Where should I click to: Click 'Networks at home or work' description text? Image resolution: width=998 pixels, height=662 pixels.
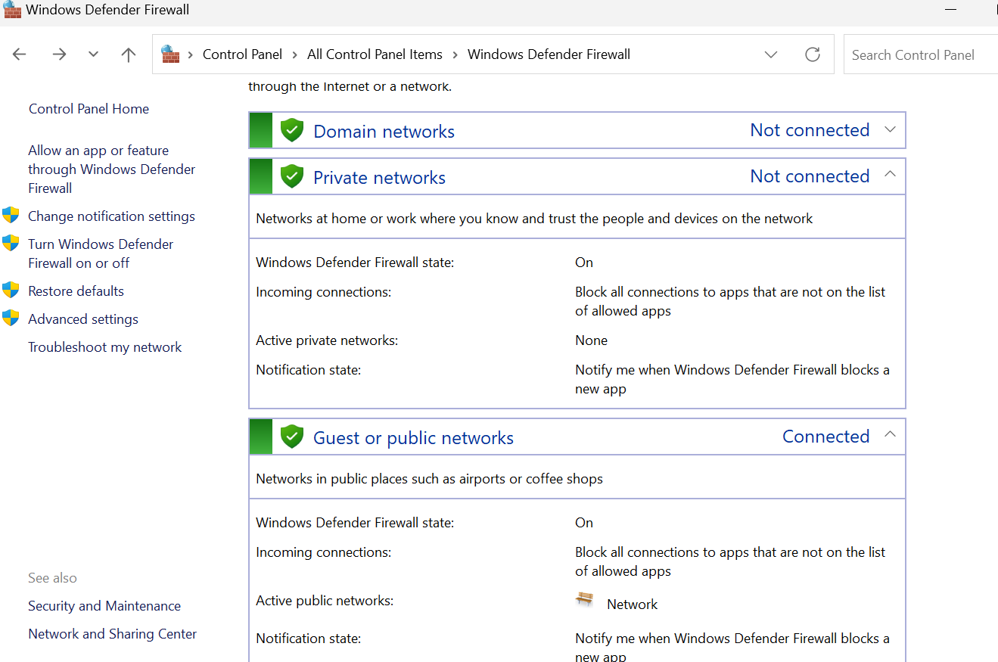(x=534, y=219)
